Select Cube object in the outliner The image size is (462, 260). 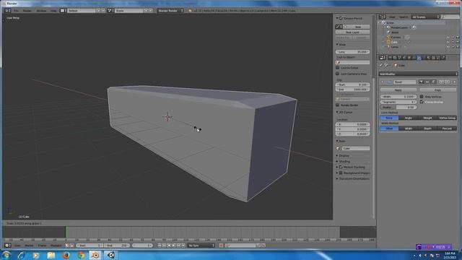(x=394, y=42)
